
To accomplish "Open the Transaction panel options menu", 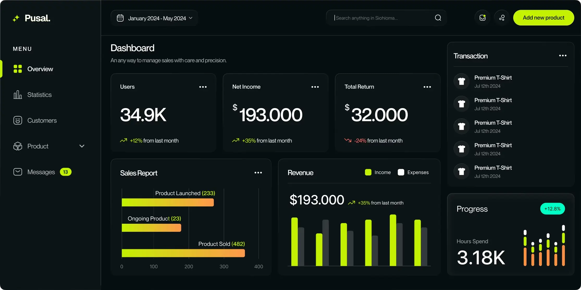I will (x=563, y=56).
